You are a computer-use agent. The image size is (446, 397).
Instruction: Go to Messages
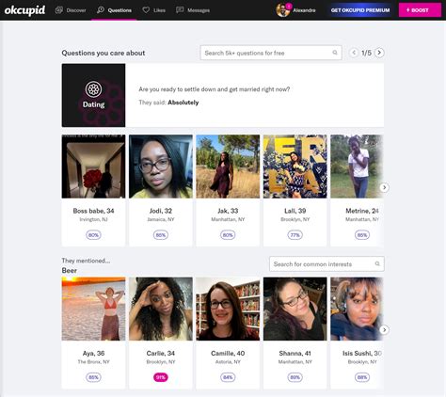pos(193,10)
